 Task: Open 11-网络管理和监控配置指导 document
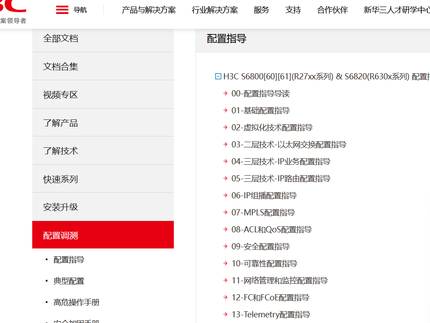point(280,280)
